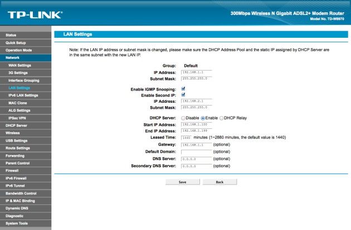Open System Tools menu
Viewport: 351px width, 230px height.
pyautogui.click(x=26, y=223)
